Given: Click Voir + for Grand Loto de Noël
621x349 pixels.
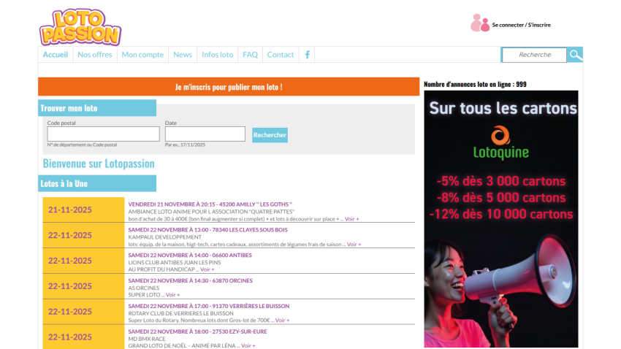Looking at the screenshot, I should [x=248, y=345].
